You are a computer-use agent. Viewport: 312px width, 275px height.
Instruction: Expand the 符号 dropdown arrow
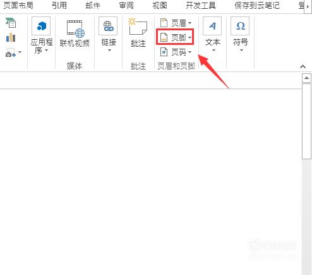pyautogui.click(x=241, y=51)
